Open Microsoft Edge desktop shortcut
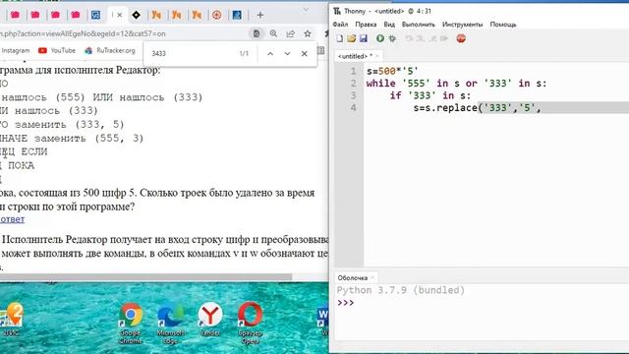Viewport: 629px width, 354px height. pyautogui.click(x=170, y=324)
